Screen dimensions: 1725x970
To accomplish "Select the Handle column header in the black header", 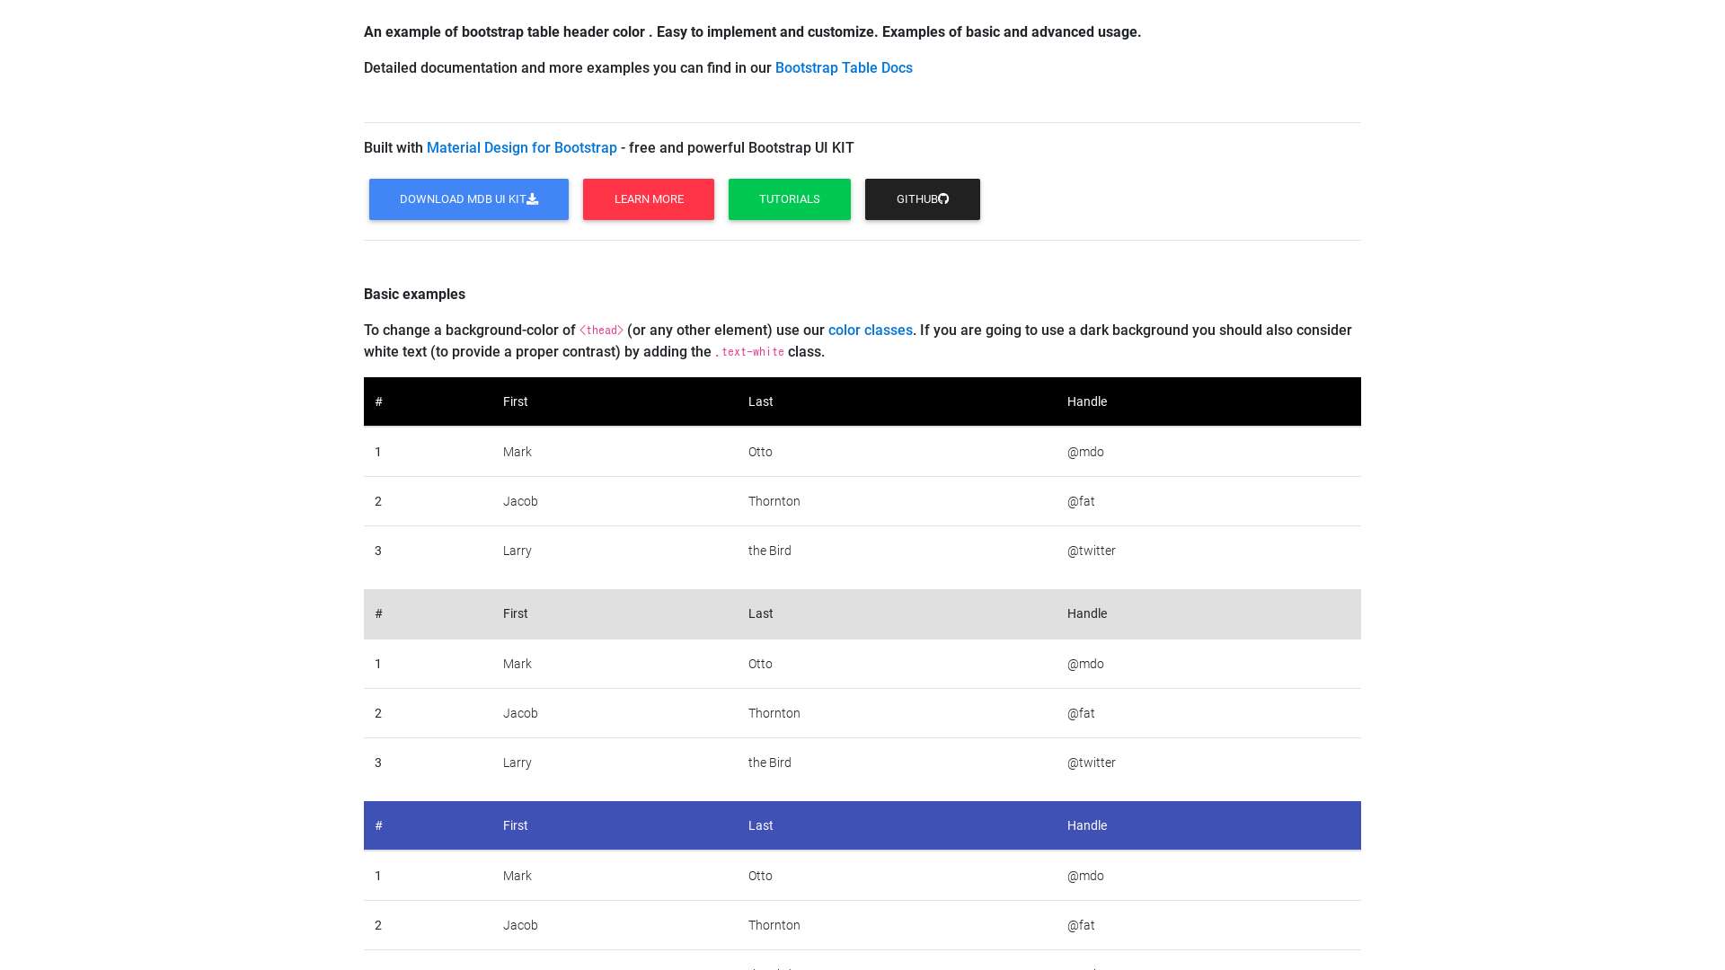I will point(1087,401).
